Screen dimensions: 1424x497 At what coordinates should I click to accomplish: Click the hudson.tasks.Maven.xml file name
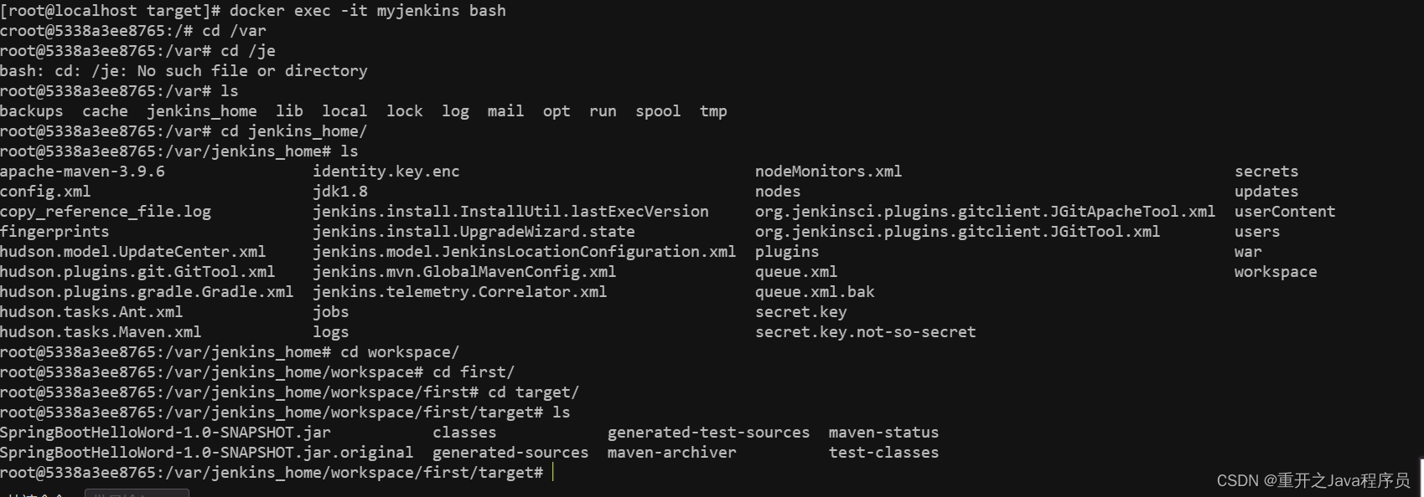(101, 332)
